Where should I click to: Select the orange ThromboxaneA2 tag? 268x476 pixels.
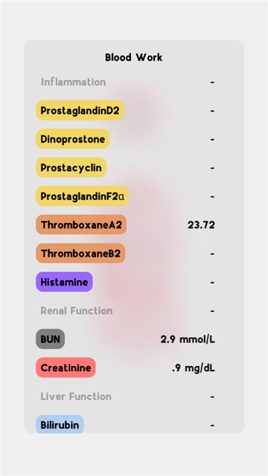[81, 225]
